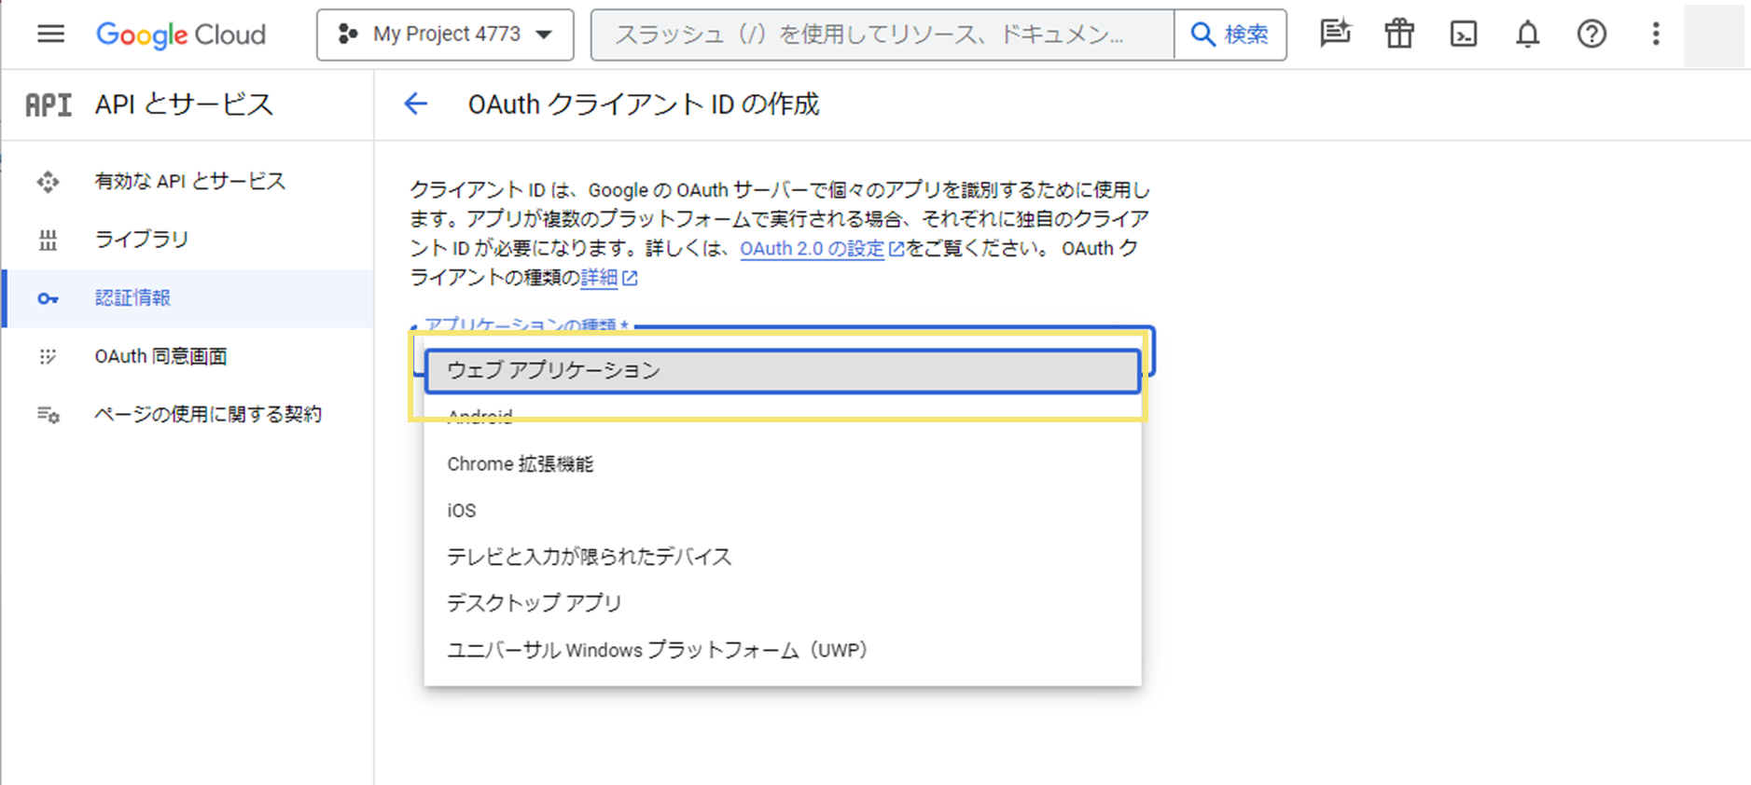The height and width of the screenshot is (785, 1751).
Task: Open 有効な API とサービス in sidebar
Action: (189, 181)
